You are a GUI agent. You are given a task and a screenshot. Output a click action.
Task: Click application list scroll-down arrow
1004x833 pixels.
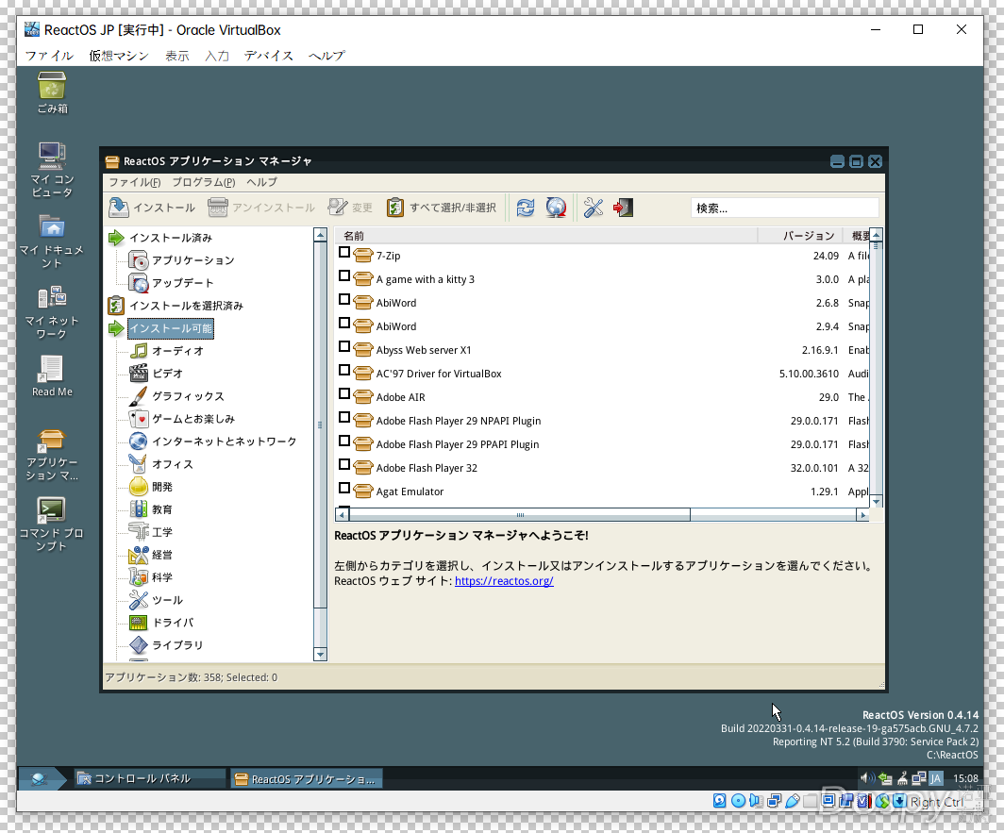(877, 501)
